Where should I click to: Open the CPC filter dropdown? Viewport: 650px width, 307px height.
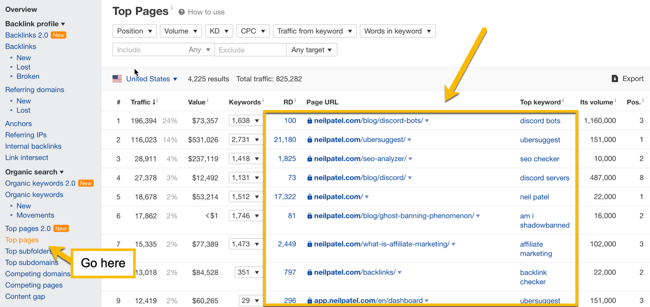(x=253, y=31)
